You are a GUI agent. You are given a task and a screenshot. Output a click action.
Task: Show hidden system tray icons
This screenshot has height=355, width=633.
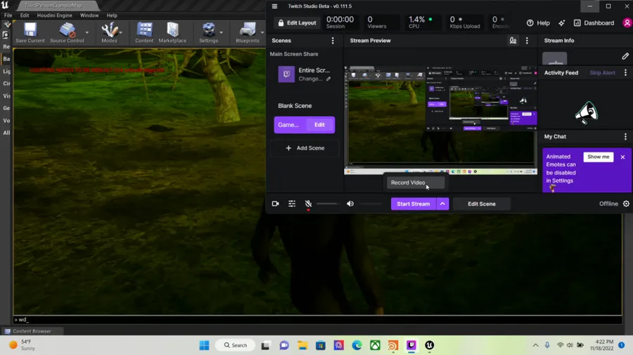click(535, 345)
